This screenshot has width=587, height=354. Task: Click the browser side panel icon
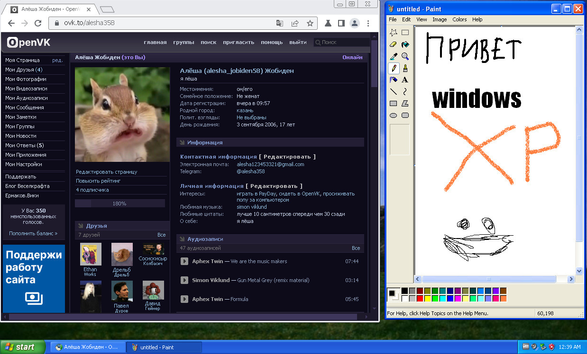(341, 23)
